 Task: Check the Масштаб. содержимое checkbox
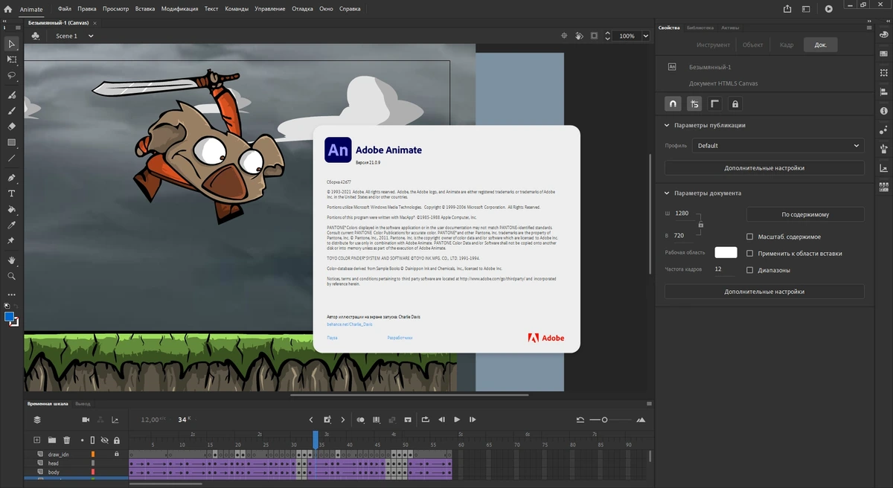(x=750, y=237)
